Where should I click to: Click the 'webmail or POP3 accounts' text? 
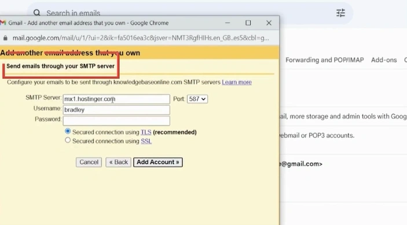(x=317, y=135)
